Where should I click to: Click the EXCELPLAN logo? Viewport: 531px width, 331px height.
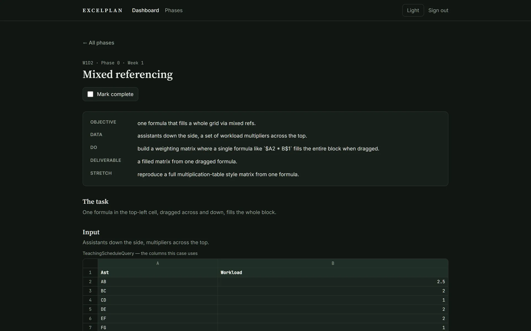pyautogui.click(x=102, y=10)
